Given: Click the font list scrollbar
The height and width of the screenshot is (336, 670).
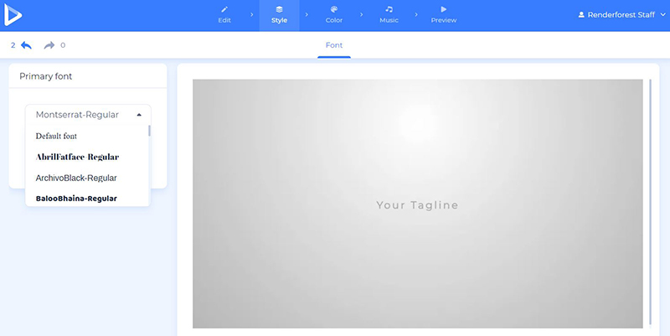Looking at the screenshot, I should (149, 131).
